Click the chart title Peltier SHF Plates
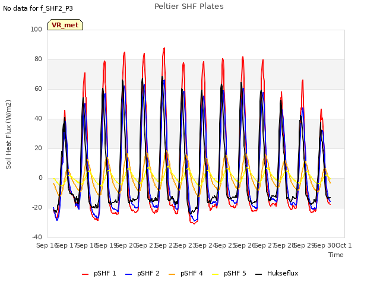The height and width of the screenshot is (285, 380). coord(189,7)
